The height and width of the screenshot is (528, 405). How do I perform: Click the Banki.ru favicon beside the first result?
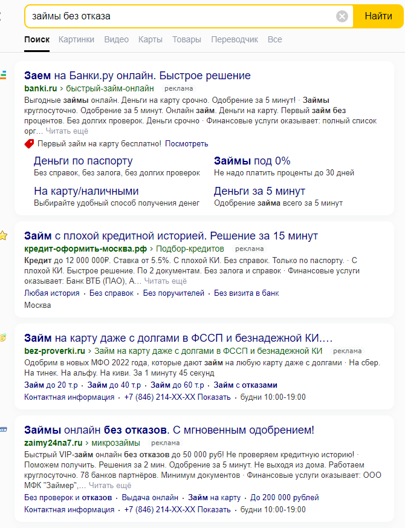coord(3,75)
